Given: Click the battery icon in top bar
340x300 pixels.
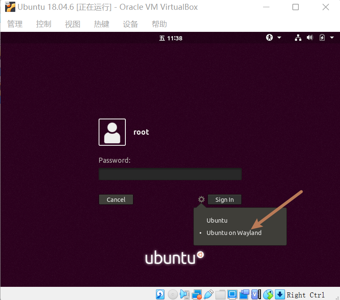Looking at the screenshot, I should 322,38.
